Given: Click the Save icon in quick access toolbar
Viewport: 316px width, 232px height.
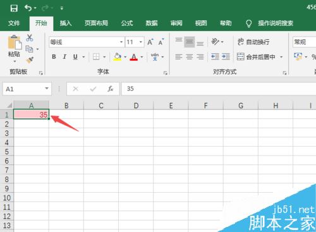Looking at the screenshot, I should pyautogui.click(x=14, y=8).
